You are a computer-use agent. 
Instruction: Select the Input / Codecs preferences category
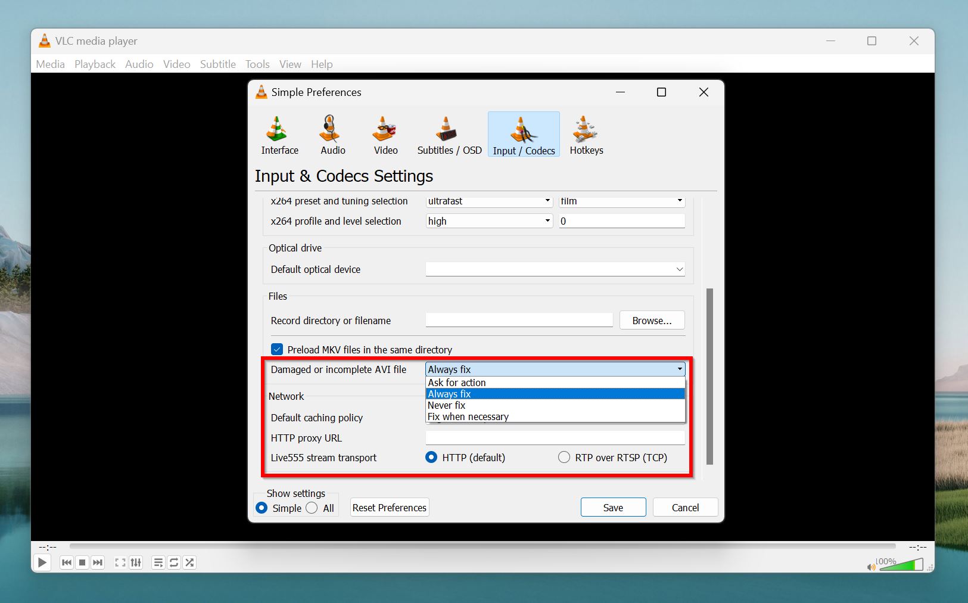coord(524,135)
